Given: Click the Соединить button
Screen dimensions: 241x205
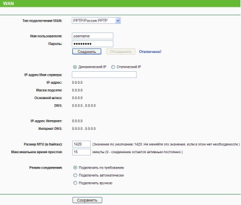Looking at the screenshot, I should (x=86, y=52).
